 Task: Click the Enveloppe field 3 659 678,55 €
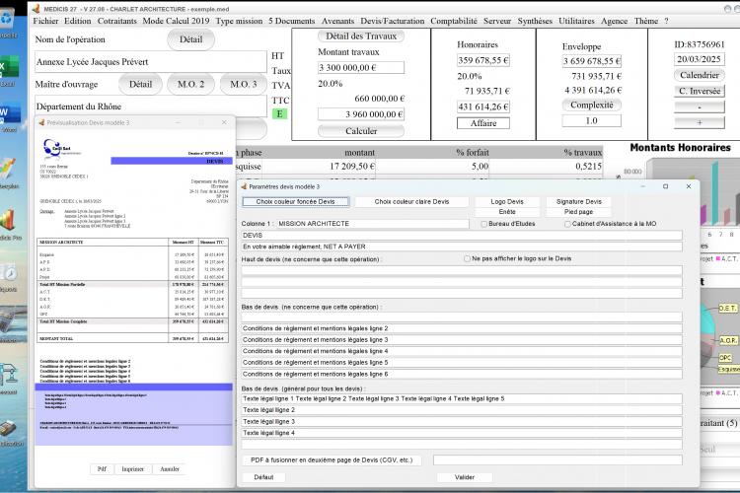591,61
